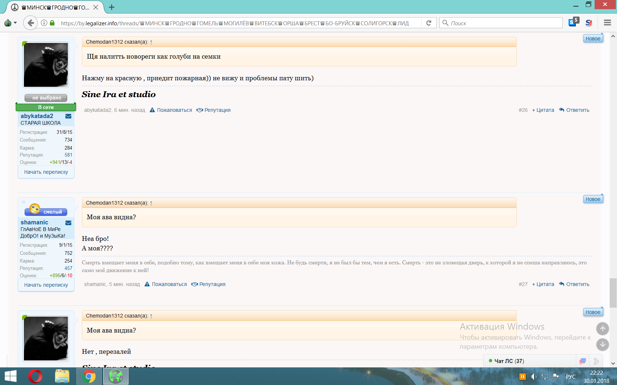Switch keyboard language via РУС indicator
Image resolution: width=617 pixels, height=385 pixels.
coord(570,377)
